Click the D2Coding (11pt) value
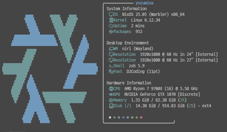The height and width of the screenshot is (132, 227). click(x=143, y=71)
